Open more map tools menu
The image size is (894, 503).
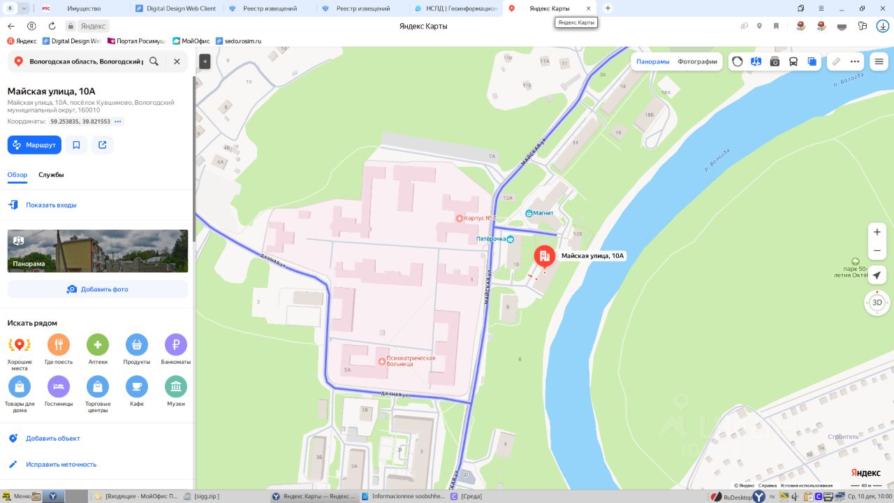tap(855, 61)
